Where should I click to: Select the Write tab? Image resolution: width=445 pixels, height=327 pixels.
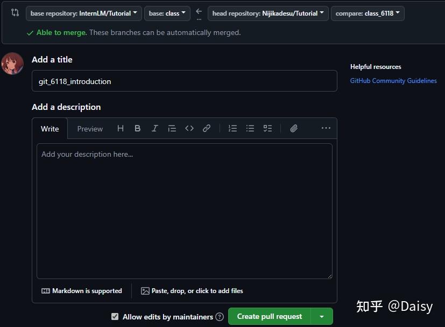50,129
